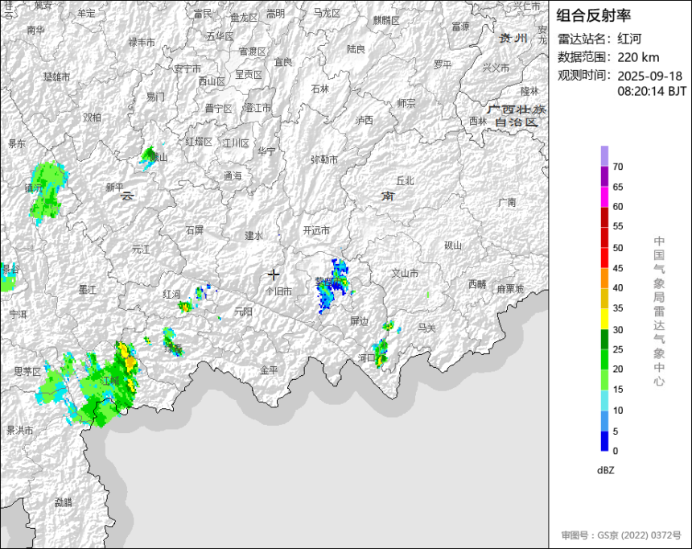Click the 220 km data range value
The height and width of the screenshot is (549, 692).
click(638, 57)
